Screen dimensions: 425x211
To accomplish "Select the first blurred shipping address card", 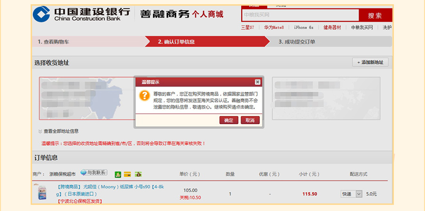I will tap(87, 98).
